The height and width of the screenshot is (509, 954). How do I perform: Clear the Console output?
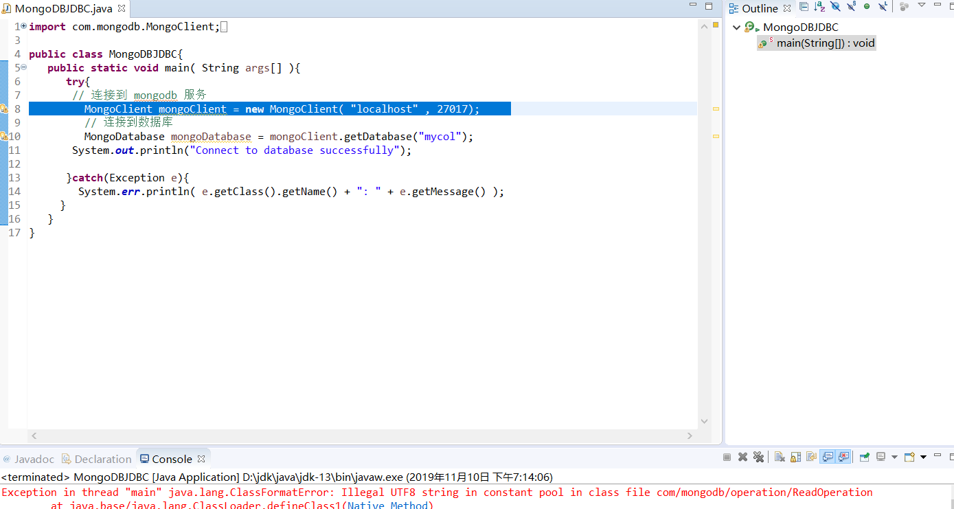coord(780,457)
